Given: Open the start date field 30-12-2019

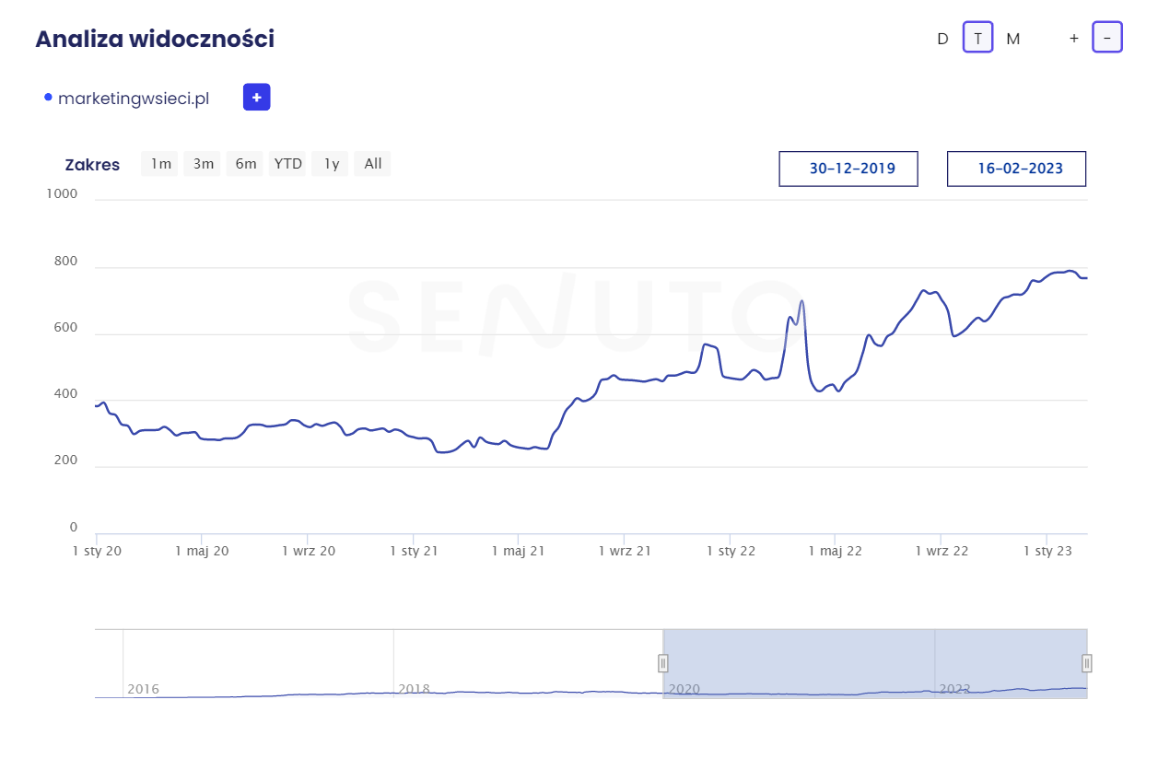Looking at the screenshot, I should (x=848, y=169).
